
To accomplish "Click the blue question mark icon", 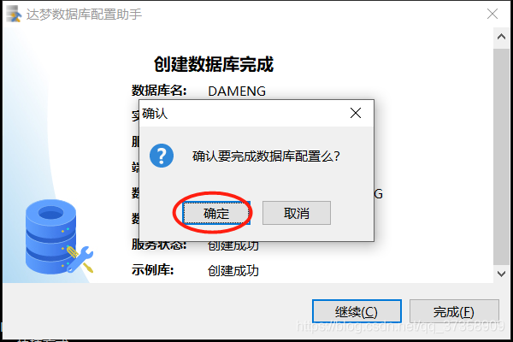I will [x=162, y=156].
